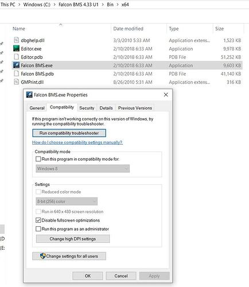This screenshot has width=249, height=287.
Task: Click Change high DPI settings button
Action: [x=73, y=239]
